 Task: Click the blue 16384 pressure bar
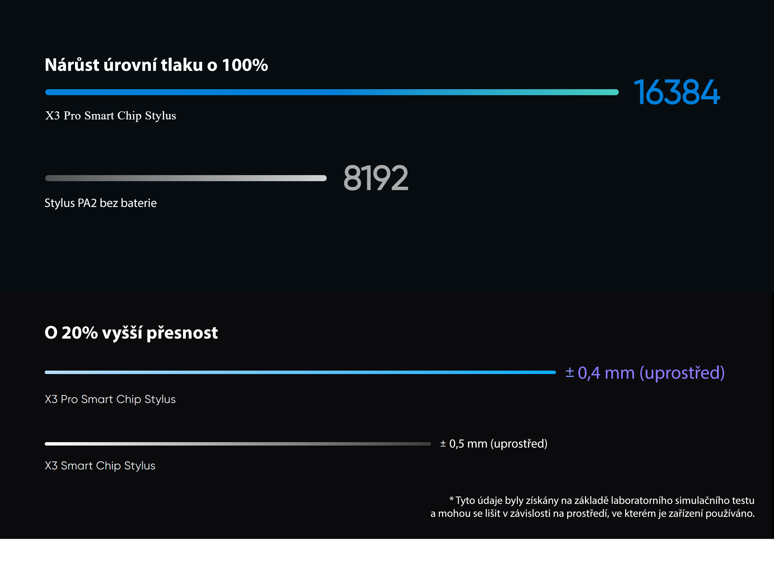point(332,92)
